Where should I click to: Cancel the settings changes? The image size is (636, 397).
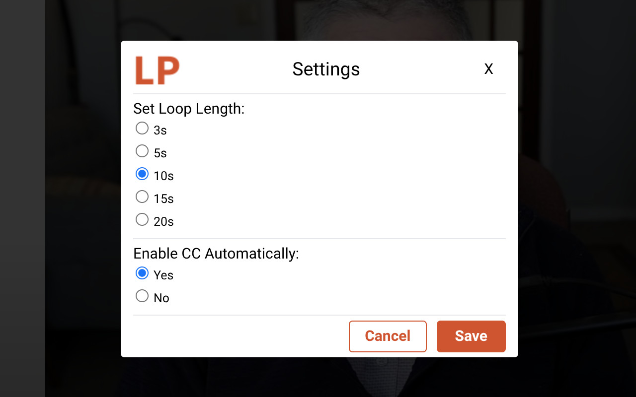[388, 336]
